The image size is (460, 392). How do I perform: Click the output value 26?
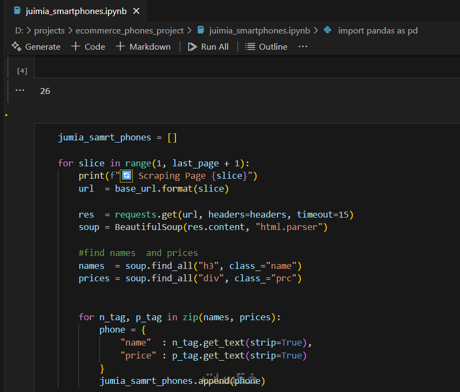pyautogui.click(x=45, y=91)
